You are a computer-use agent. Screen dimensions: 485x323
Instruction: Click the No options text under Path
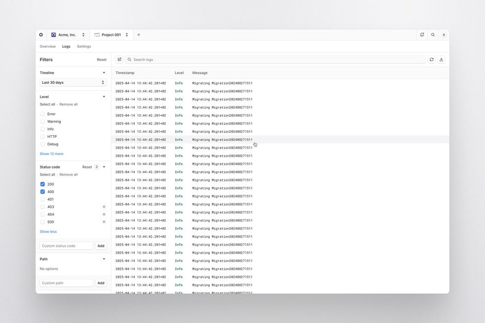[49, 269]
